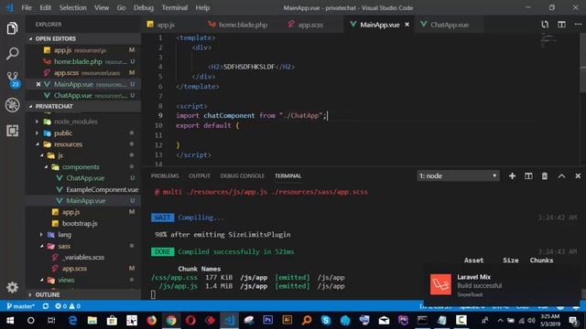Click the errors and warnings status indicator

click(68, 306)
